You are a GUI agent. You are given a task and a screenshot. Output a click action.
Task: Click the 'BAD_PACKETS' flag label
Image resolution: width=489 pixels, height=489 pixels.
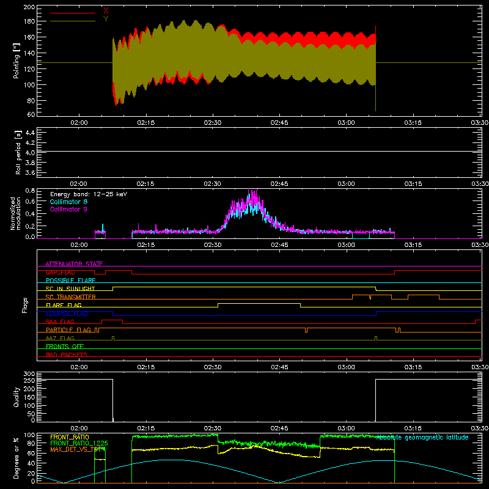coord(67,355)
